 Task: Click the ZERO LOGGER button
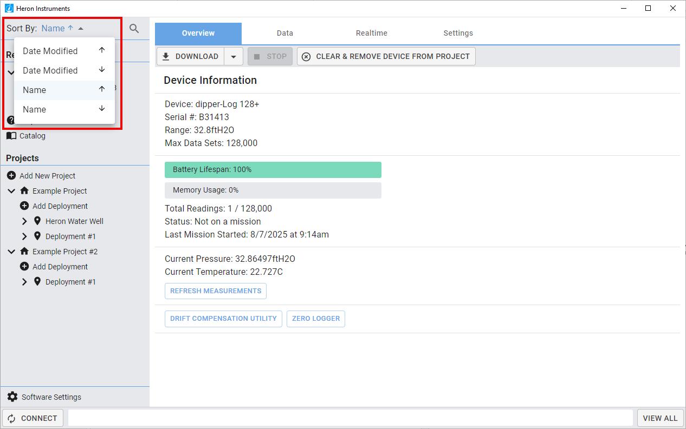pyautogui.click(x=316, y=319)
